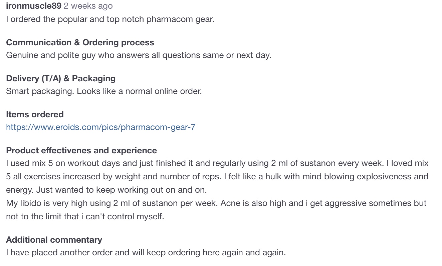Screen dimensions: 442x266
Task: Open the pharmacom-gear-7 pictures link
Action: point(101,127)
